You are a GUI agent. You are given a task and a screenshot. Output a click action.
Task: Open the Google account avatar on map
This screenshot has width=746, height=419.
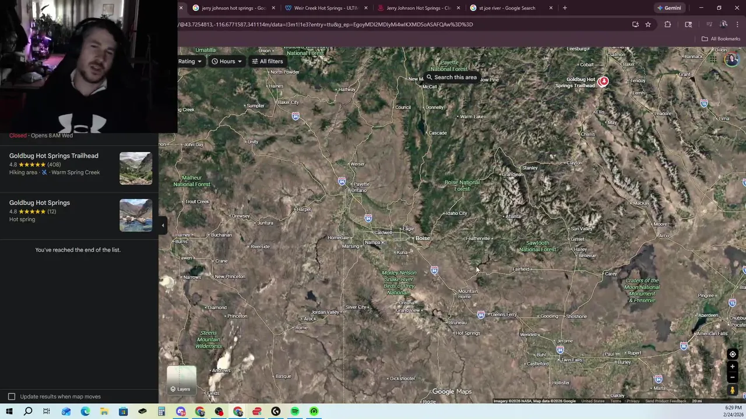731,59
